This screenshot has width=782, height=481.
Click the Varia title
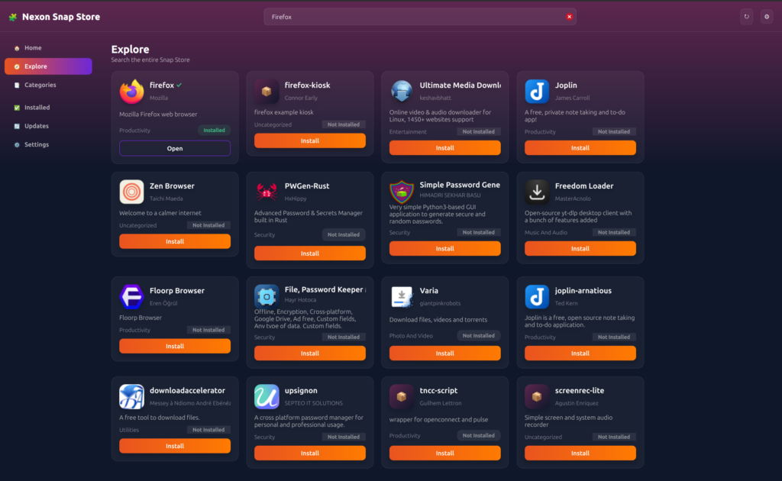coord(429,291)
